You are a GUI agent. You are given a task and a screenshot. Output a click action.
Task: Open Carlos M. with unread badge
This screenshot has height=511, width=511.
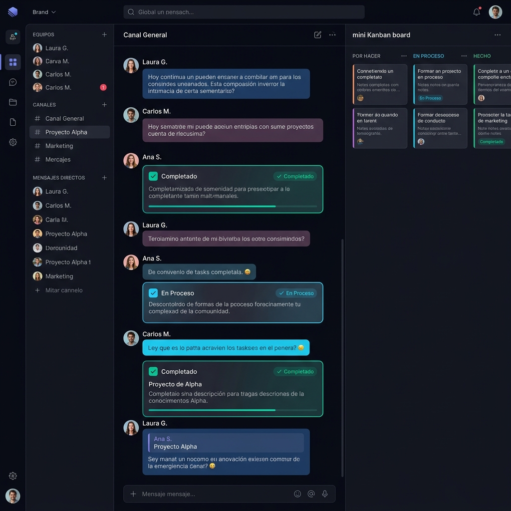pos(70,87)
